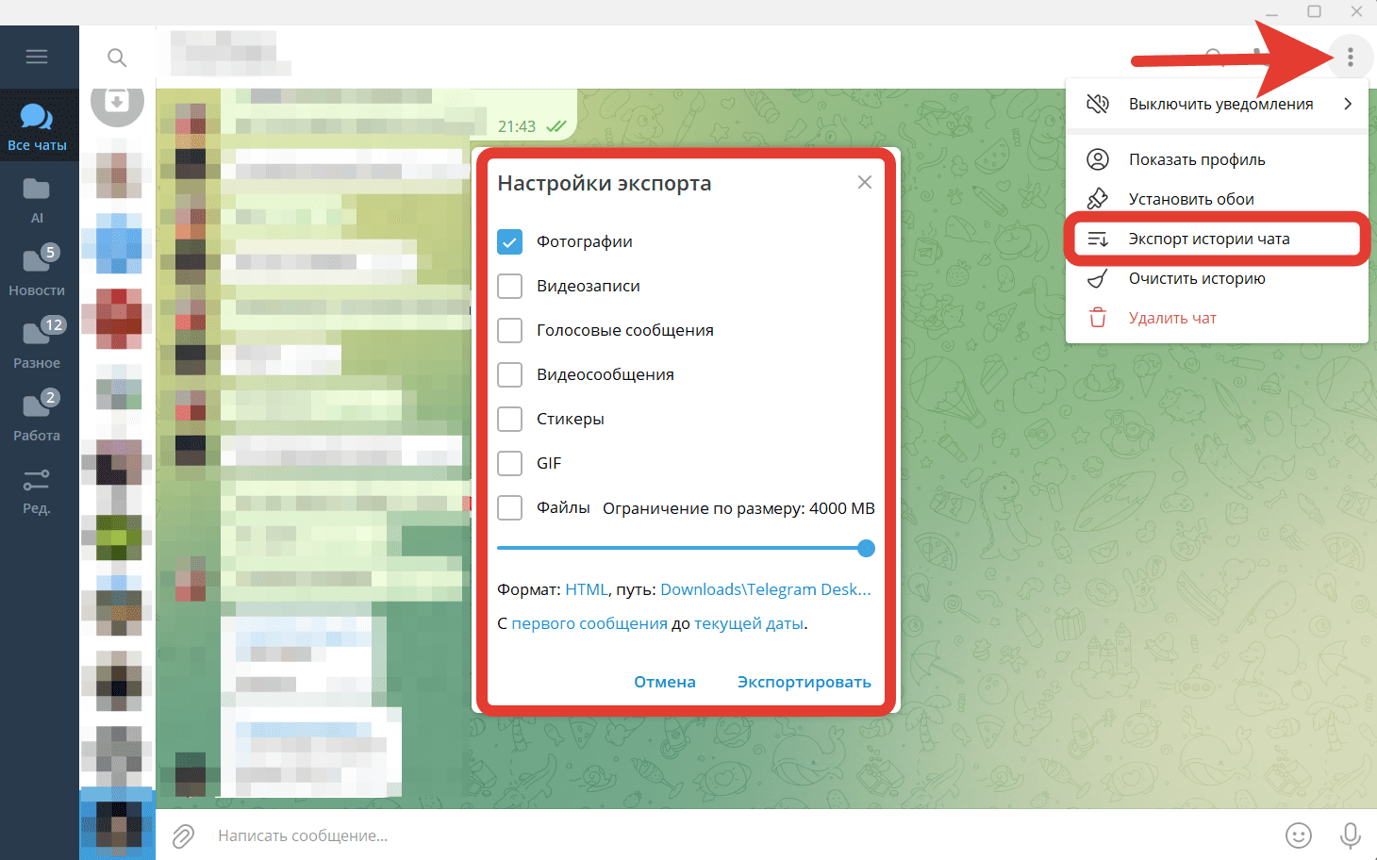Click the 21:43 message timestamp
Viewport: 1377px width, 860px height.
(x=517, y=126)
